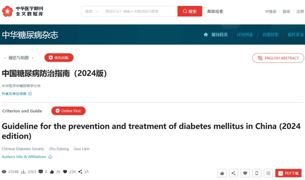This screenshot has width=305, height=180.
Task: Expand Authors Info & Affiliations
Action: (27, 157)
